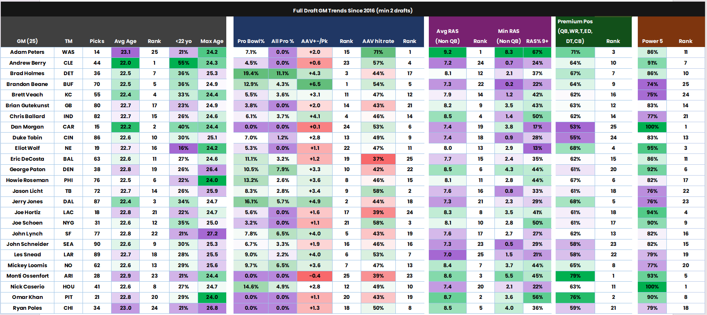Viewport: 707px width, 315px height.
Task: Click the DET team cell
Action: pyautogui.click(x=68, y=73)
